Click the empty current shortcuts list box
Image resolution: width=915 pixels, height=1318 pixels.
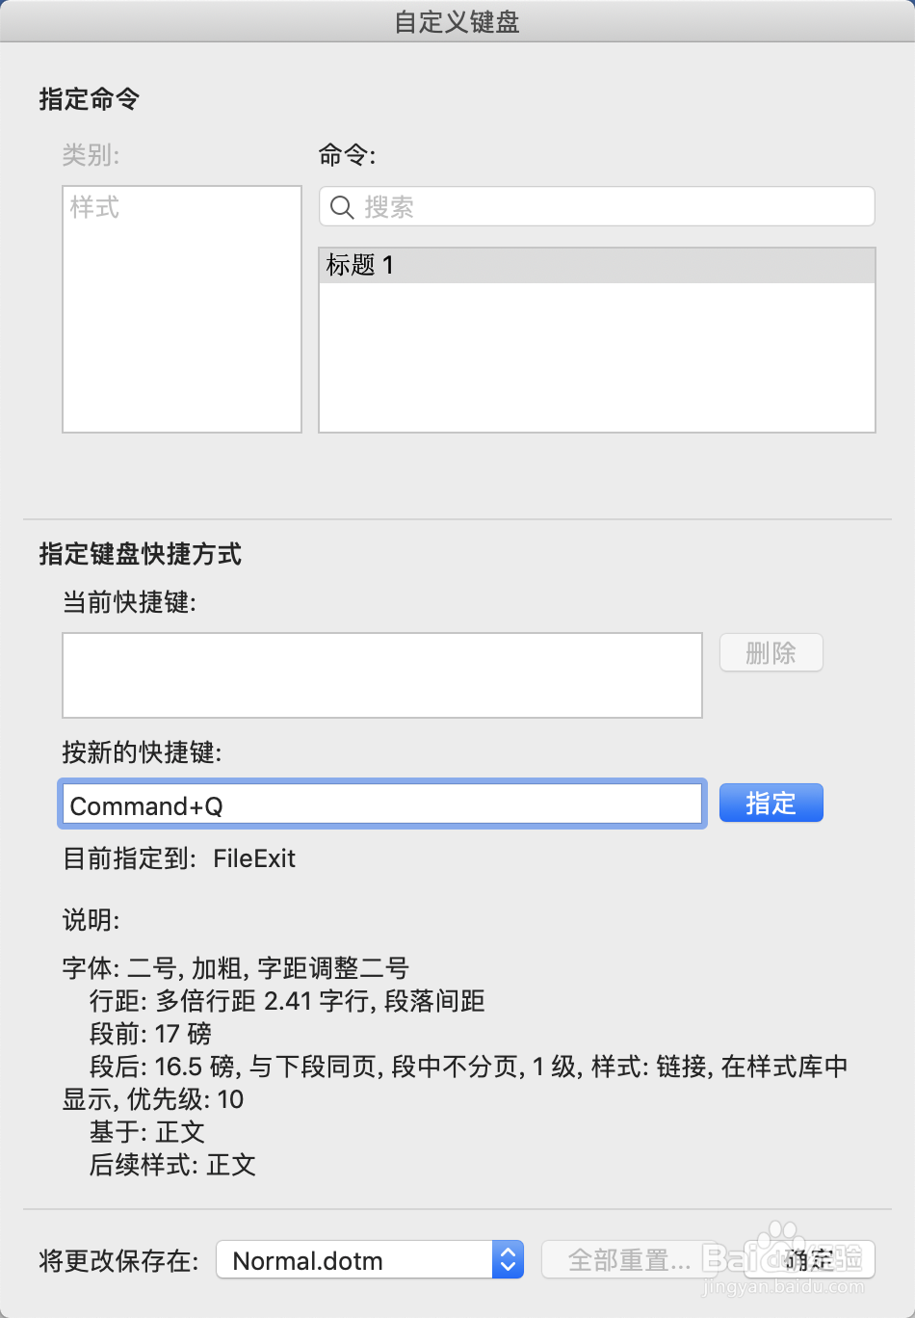coord(381,674)
